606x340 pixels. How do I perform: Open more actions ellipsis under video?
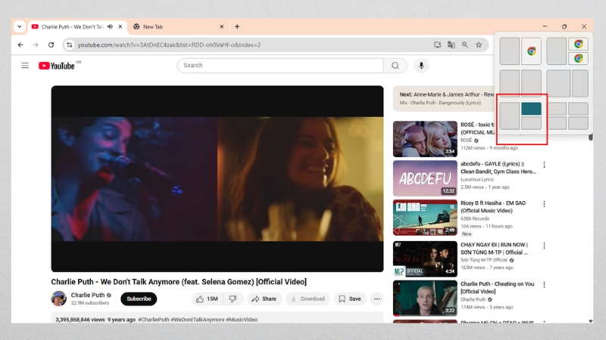click(x=376, y=298)
